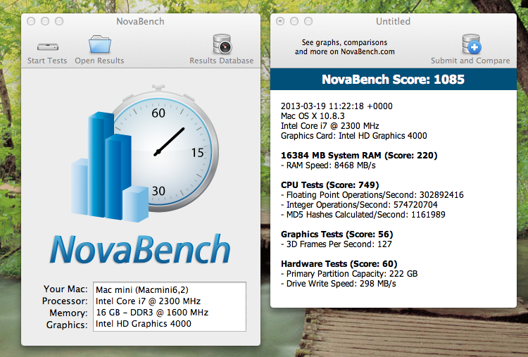Minimize the NovaBench window
The width and height of the screenshot is (528, 357).
point(45,22)
